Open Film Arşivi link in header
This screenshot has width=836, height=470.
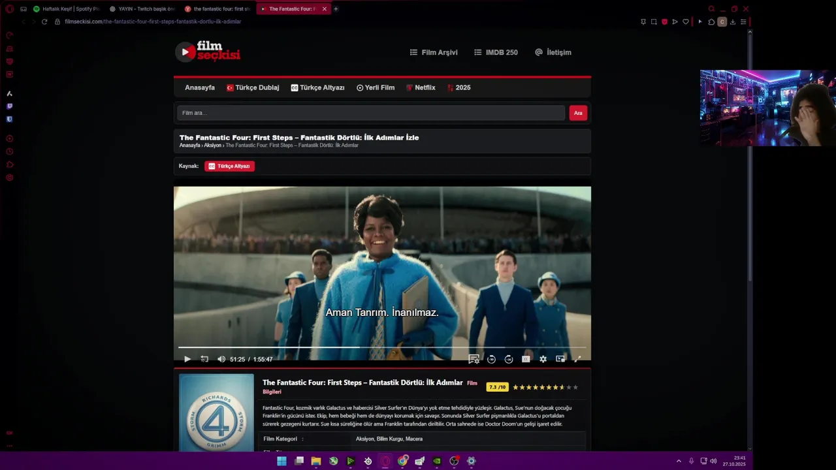(x=434, y=52)
